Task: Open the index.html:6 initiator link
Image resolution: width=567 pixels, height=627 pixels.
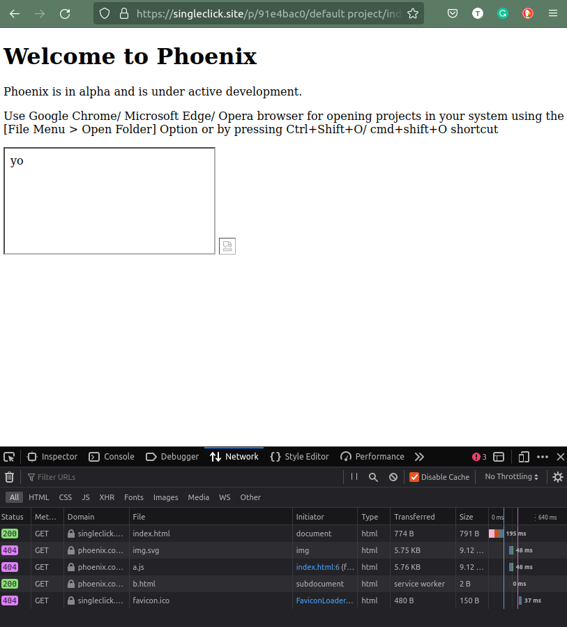Action: 317,567
